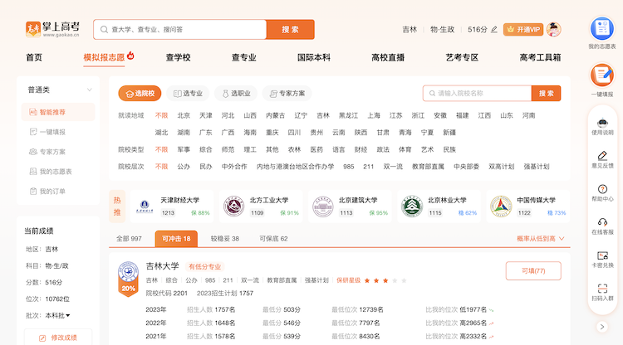Open 使用说明 robot icon
This screenshot has width=623, height=345.
click(602, 122)
